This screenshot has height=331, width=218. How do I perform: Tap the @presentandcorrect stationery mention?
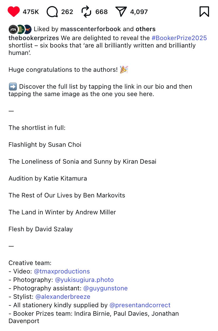140,305
